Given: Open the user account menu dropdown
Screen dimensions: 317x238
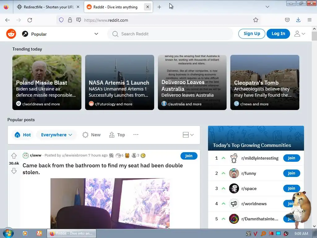Looking at the screenshot, I should click(300, 33).
